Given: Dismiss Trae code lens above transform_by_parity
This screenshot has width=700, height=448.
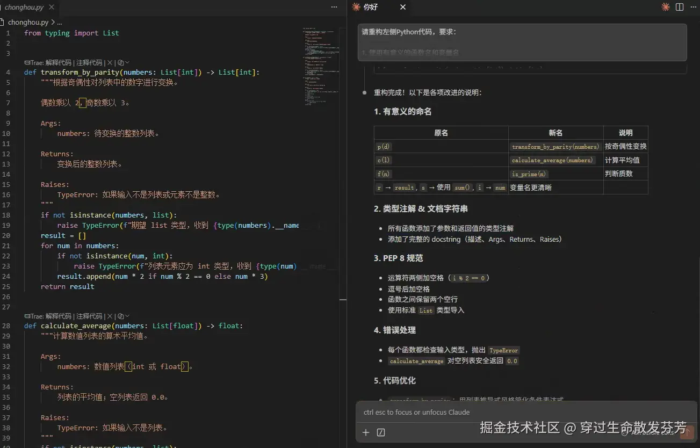Looking at the screenshot, I should 110,62.
